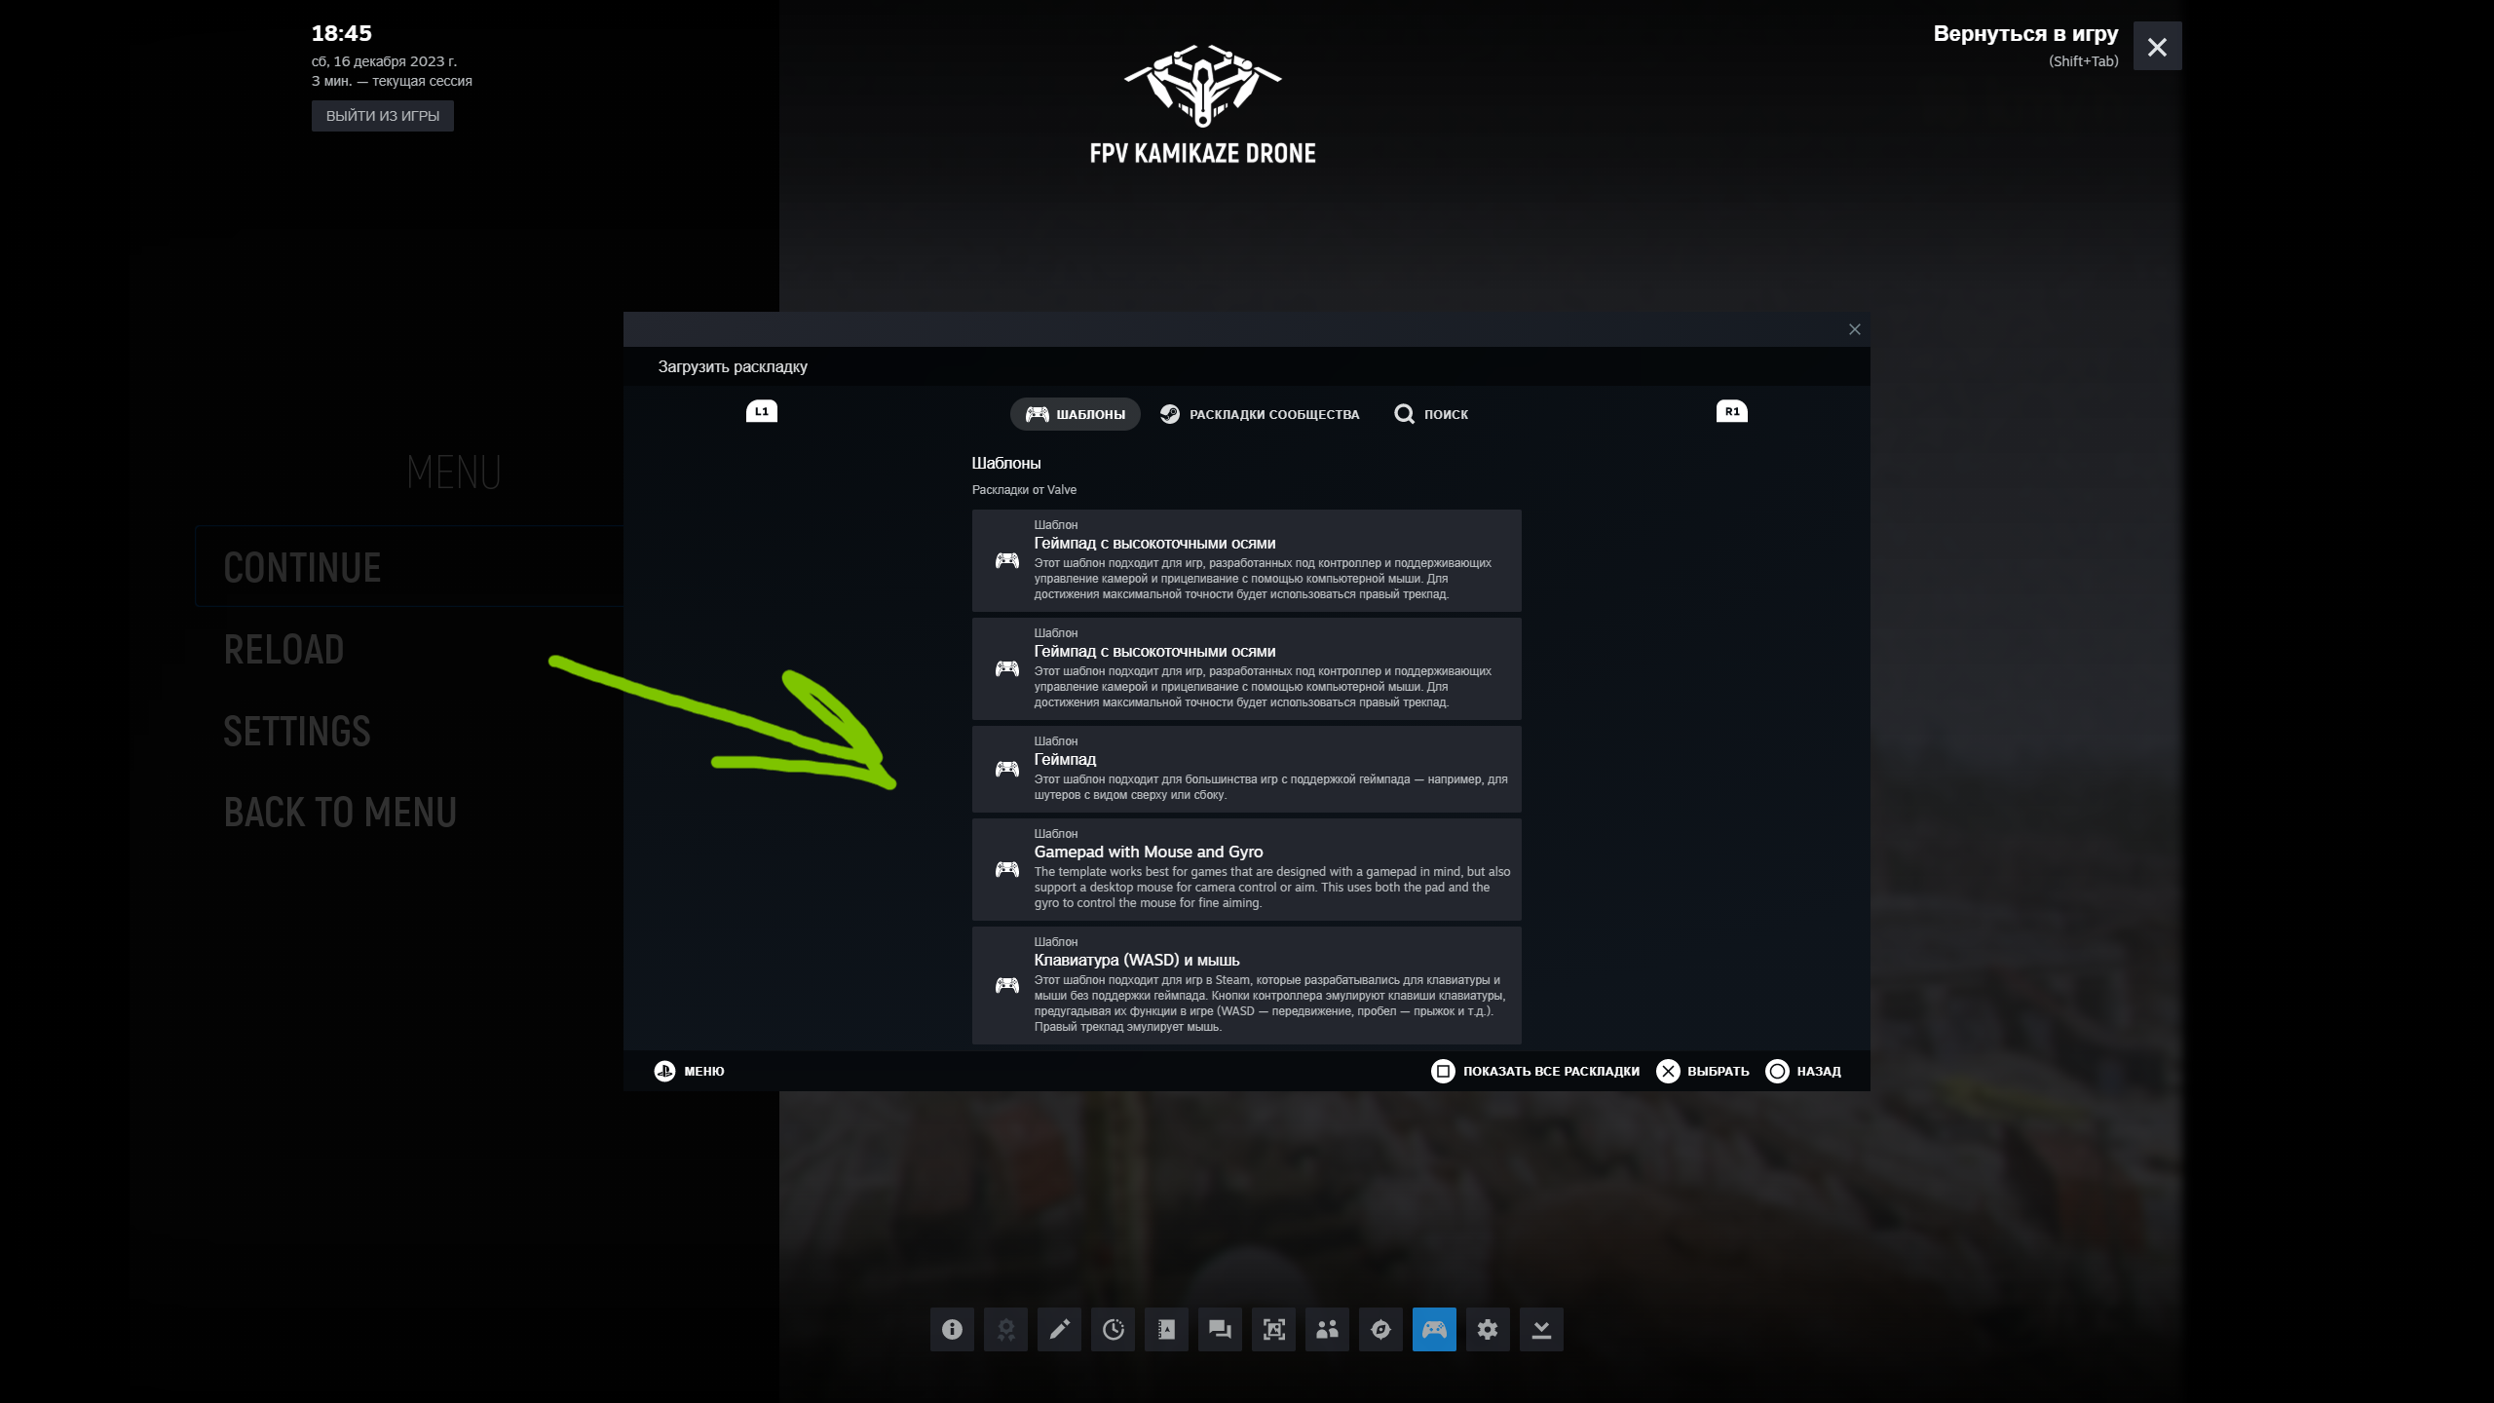Image resolution: width=2494 pixels, height=1403 pixels.
Task: Choose Gamepad with Mouse and Gyro template
Action: click(x=1246, y=869)
